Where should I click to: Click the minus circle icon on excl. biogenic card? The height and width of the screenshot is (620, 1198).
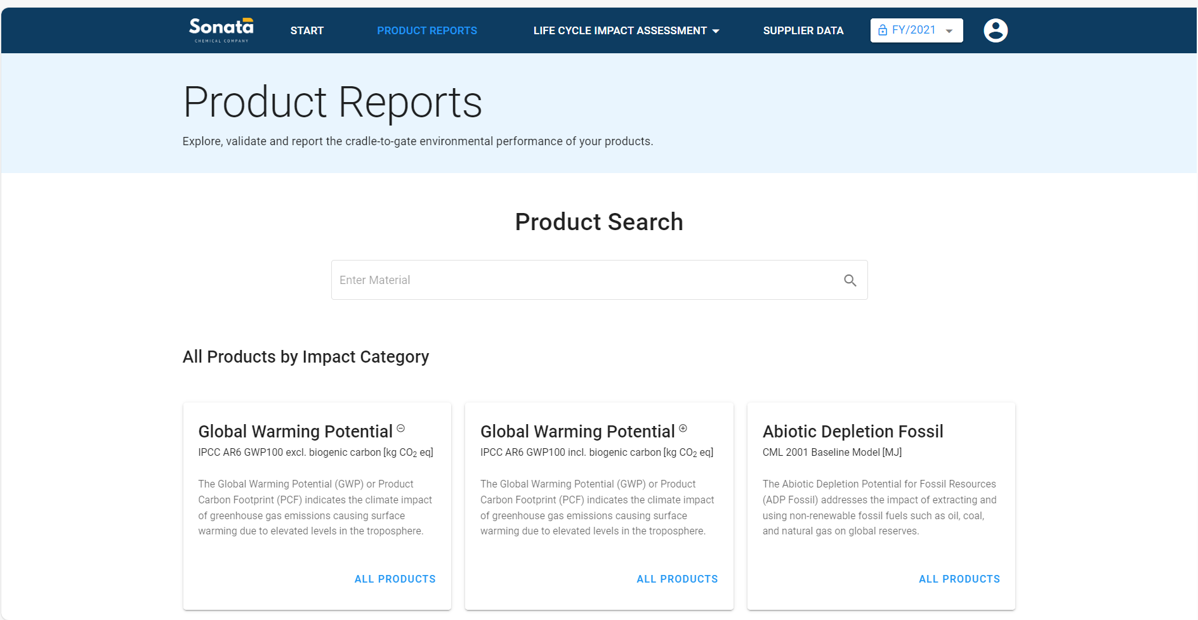click(x=400, y=429)
